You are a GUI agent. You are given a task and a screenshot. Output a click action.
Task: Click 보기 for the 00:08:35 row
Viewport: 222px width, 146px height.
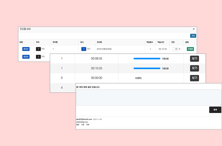click(195, 59)
